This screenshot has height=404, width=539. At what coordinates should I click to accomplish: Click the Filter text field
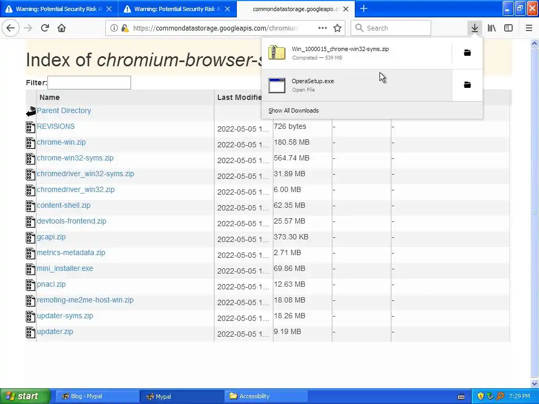coord(89,83)
